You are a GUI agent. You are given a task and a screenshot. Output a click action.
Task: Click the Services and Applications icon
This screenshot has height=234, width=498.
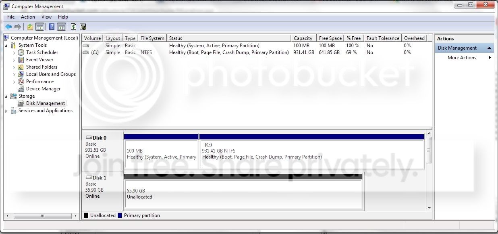(13, 111)
